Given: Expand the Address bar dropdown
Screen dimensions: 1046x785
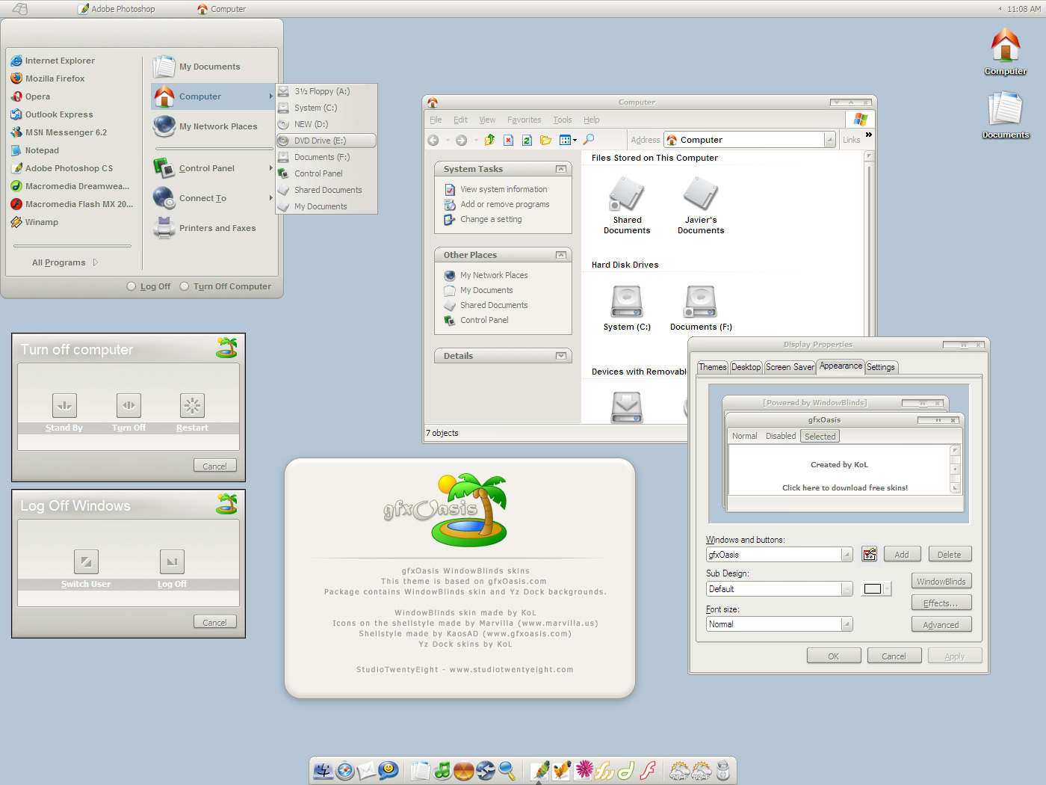Looking at the screenshot, I should click(x=829, y=140).
